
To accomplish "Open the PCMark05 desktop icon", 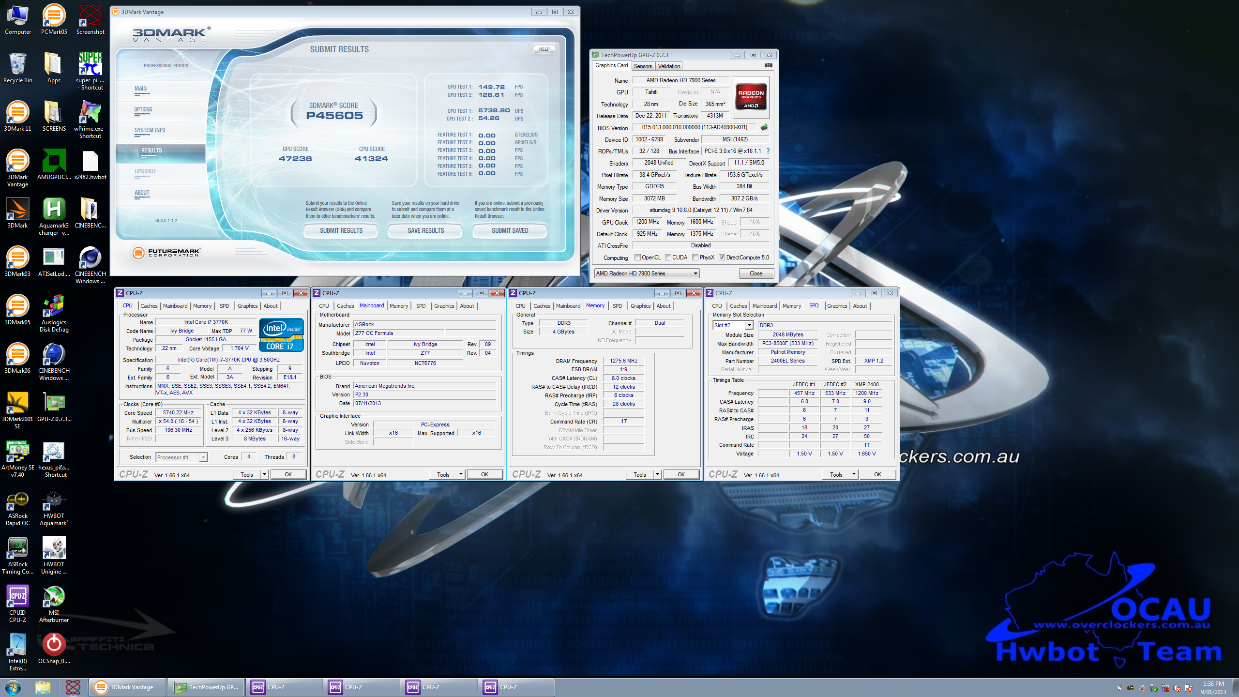I will pyautogui.click(x=54, y=19).
